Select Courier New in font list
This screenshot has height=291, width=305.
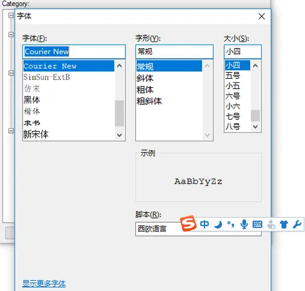click(69, 66)
